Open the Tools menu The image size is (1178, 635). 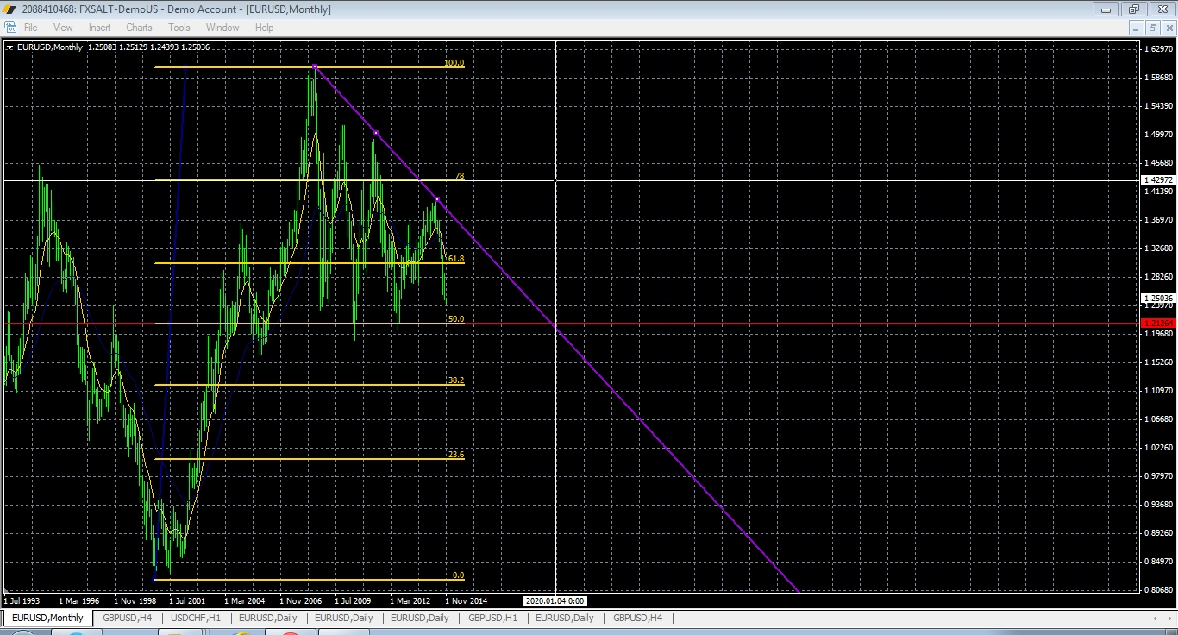[179, 27]
